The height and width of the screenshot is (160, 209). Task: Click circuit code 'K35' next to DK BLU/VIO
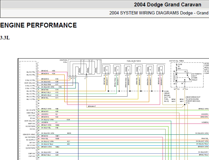tap(57, 82)
